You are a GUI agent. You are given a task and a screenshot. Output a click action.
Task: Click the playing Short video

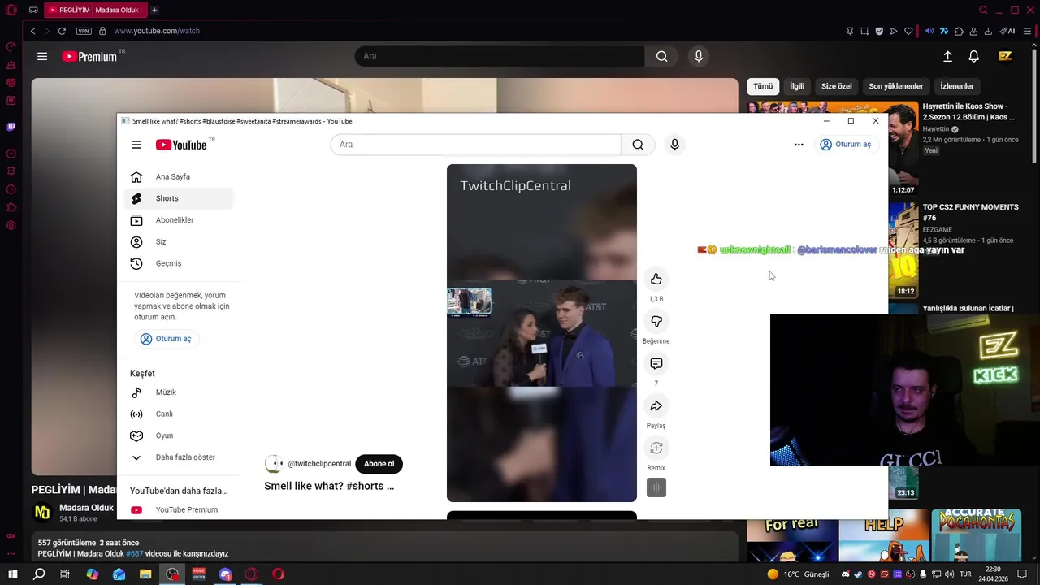pyautogui.click(x=542, y=333)
